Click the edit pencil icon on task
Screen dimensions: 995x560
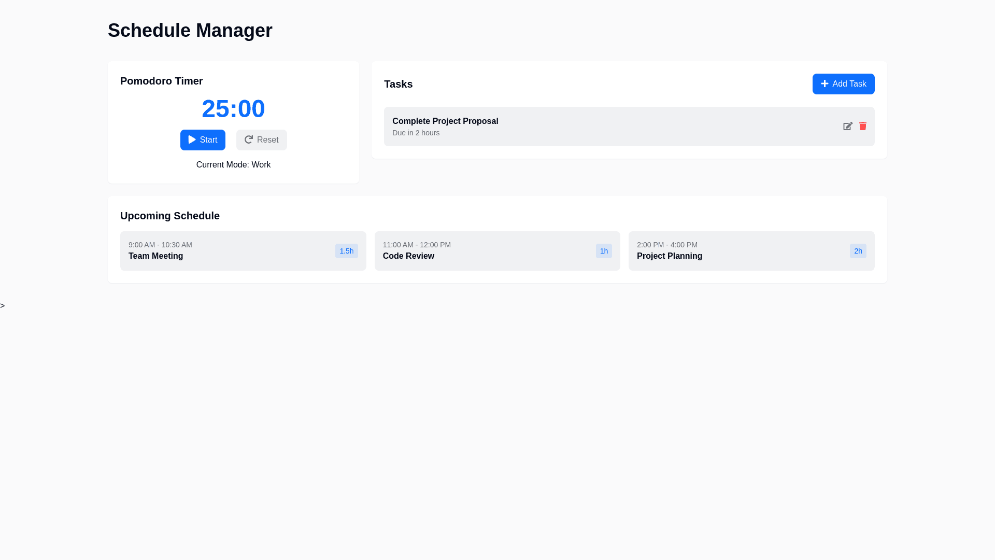(847, 127)
